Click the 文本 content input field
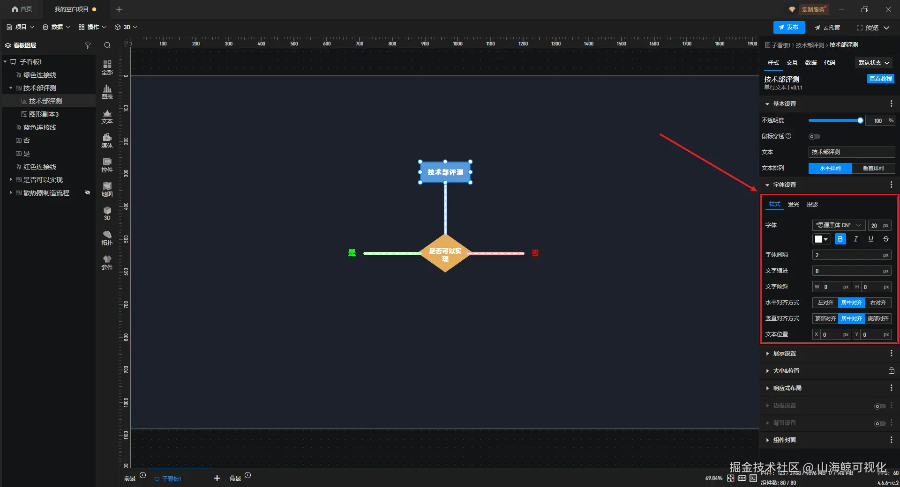Viewport: 900px width, 487px height. [x=851, y=152]
